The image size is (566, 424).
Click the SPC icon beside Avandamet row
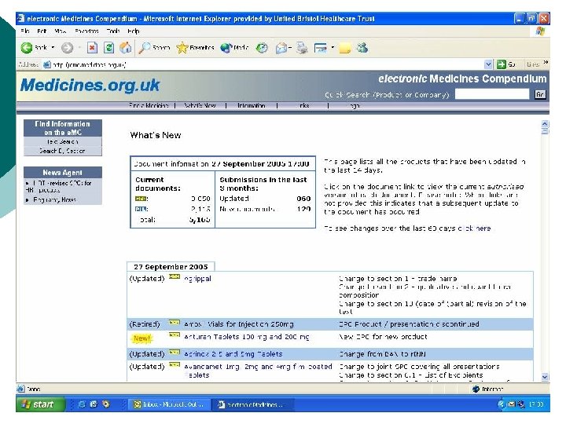click(175, 365)
